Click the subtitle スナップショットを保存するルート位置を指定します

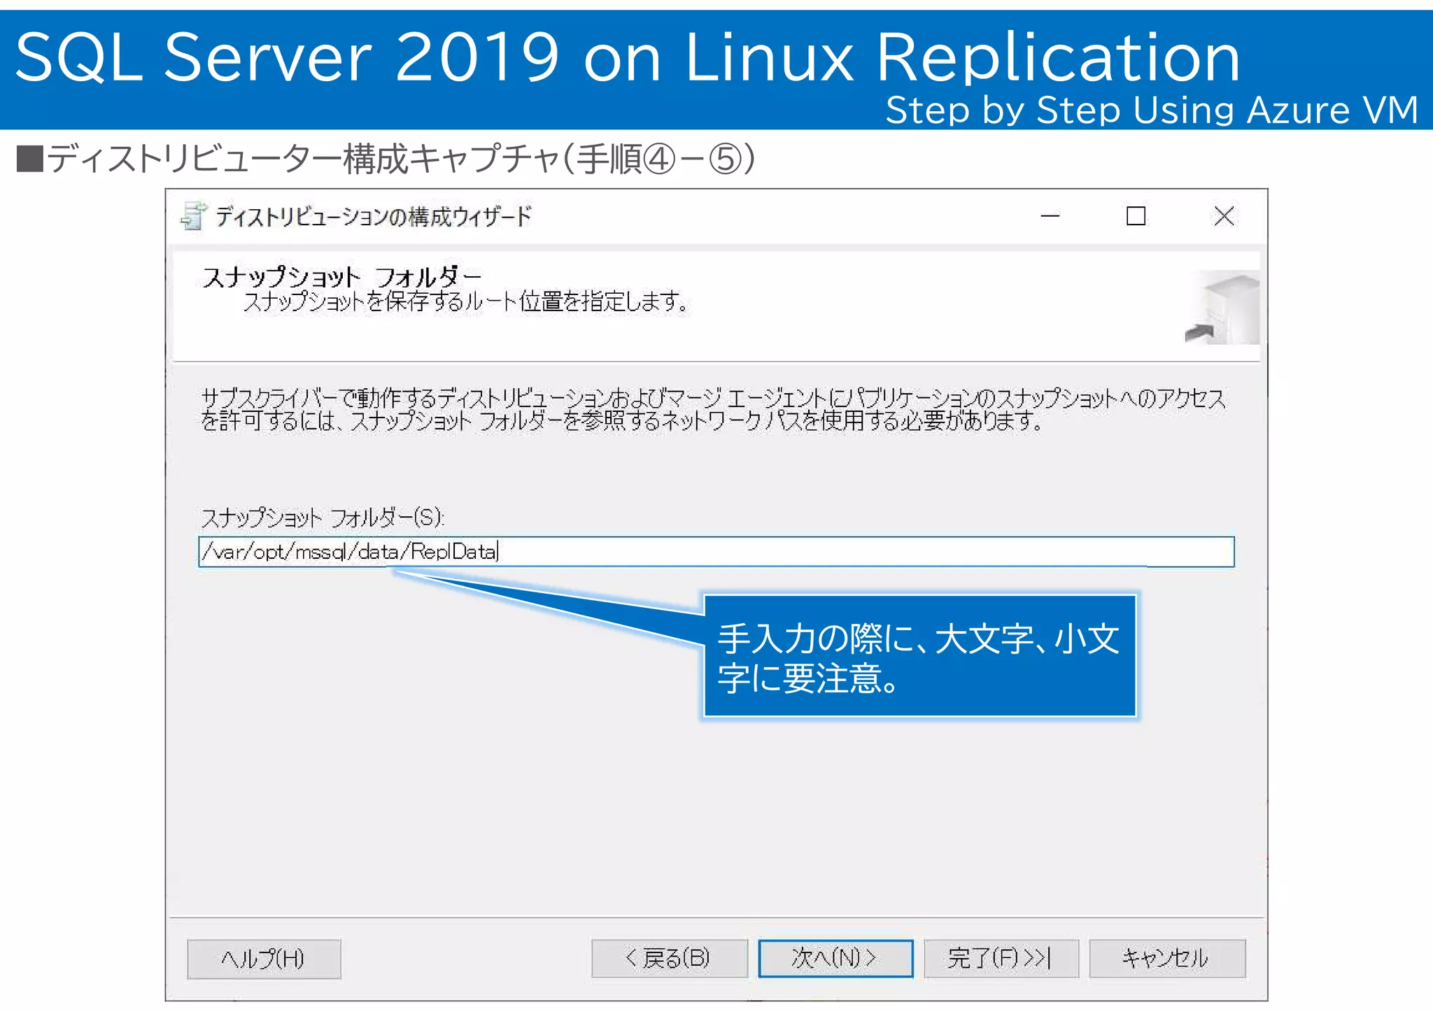(467, 301)
